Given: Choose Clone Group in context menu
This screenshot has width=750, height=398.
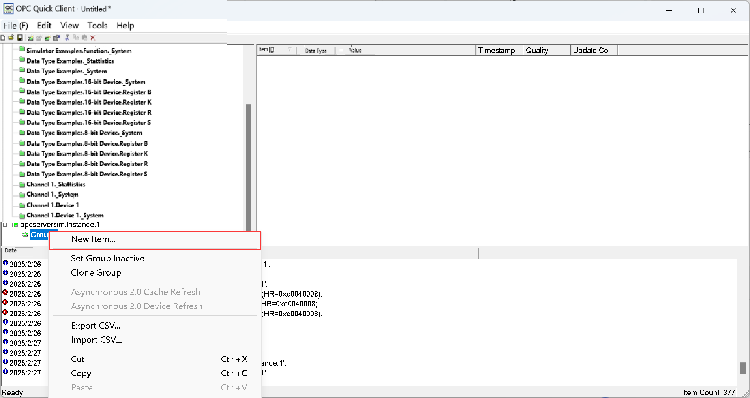Looking at the screenshot, I should [x=96, y=273].
